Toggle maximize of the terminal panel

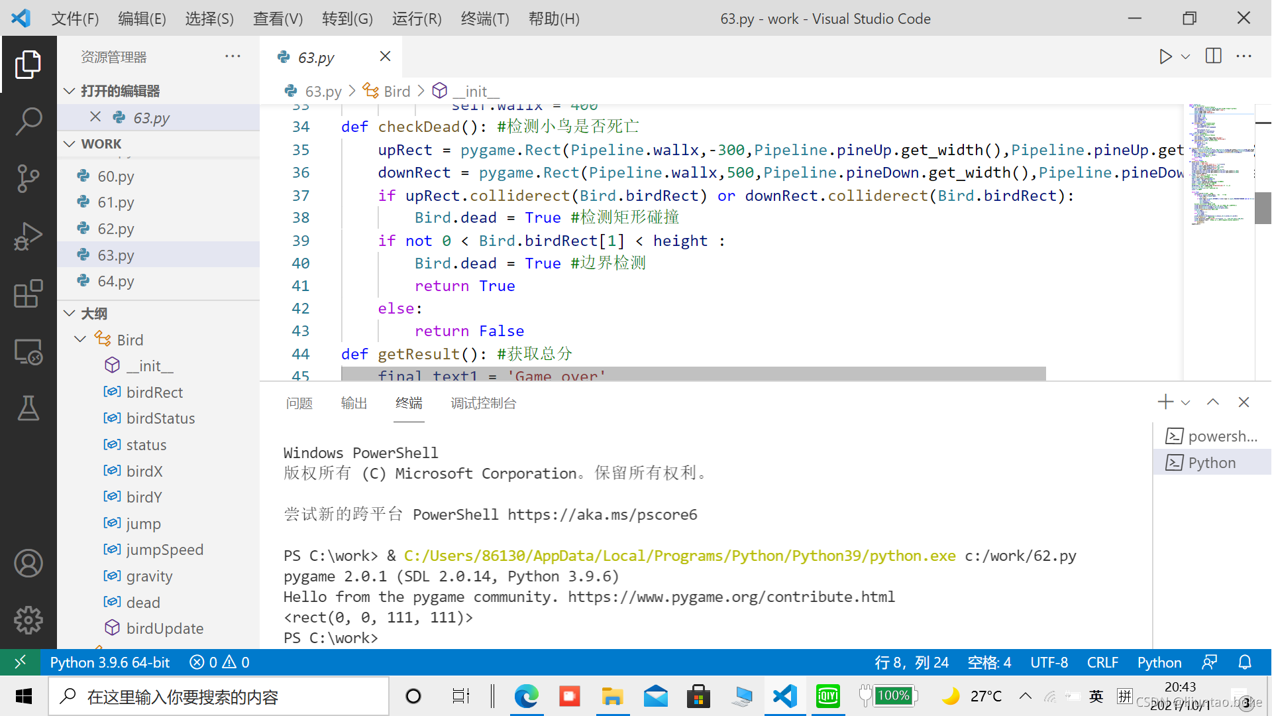coord(1213,402)
